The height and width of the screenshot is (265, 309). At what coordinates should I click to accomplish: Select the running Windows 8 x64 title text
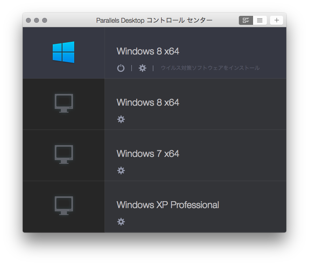(148, 51)
